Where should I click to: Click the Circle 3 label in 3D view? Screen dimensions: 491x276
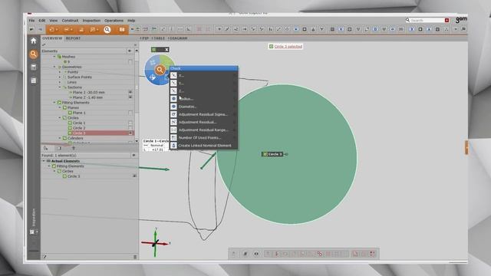tap(272, 154)
